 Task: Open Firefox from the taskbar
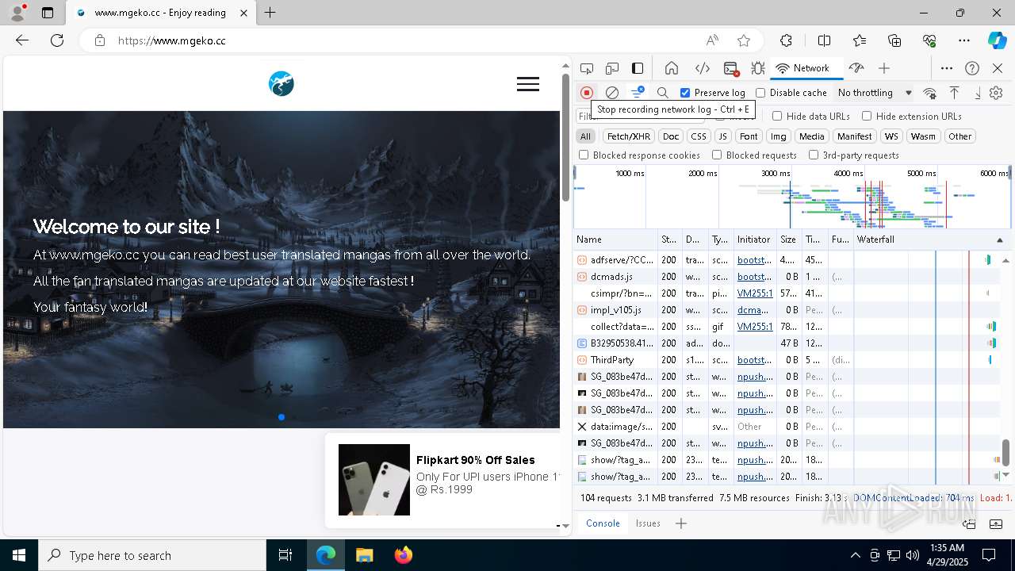coord(404,555)
